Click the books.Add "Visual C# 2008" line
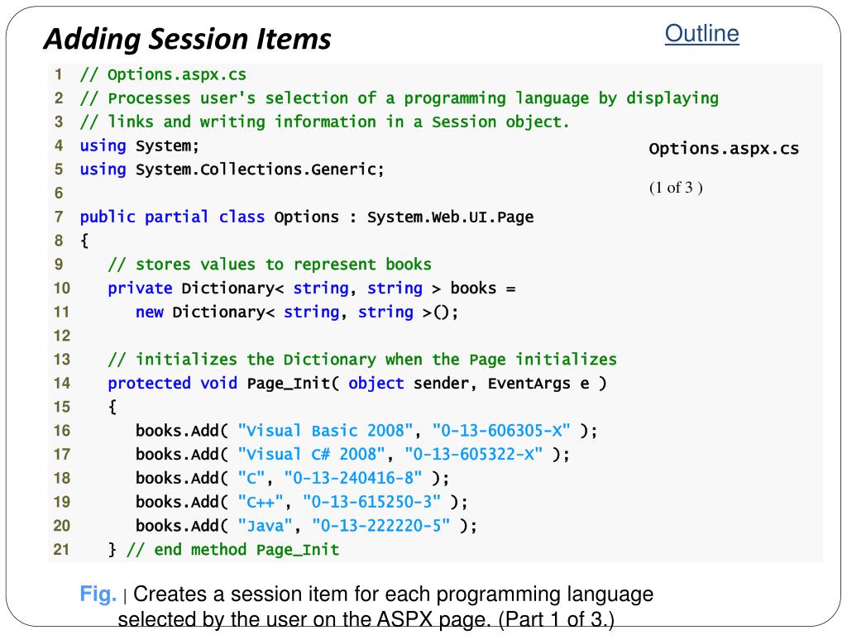This screenshot has width=847, height=635. click(x=352, y=455)
